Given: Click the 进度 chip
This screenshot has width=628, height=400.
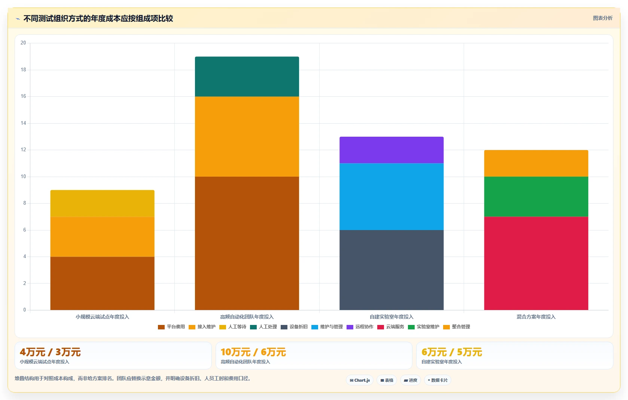Looking at the screenshot, I should tap(411, 380).
